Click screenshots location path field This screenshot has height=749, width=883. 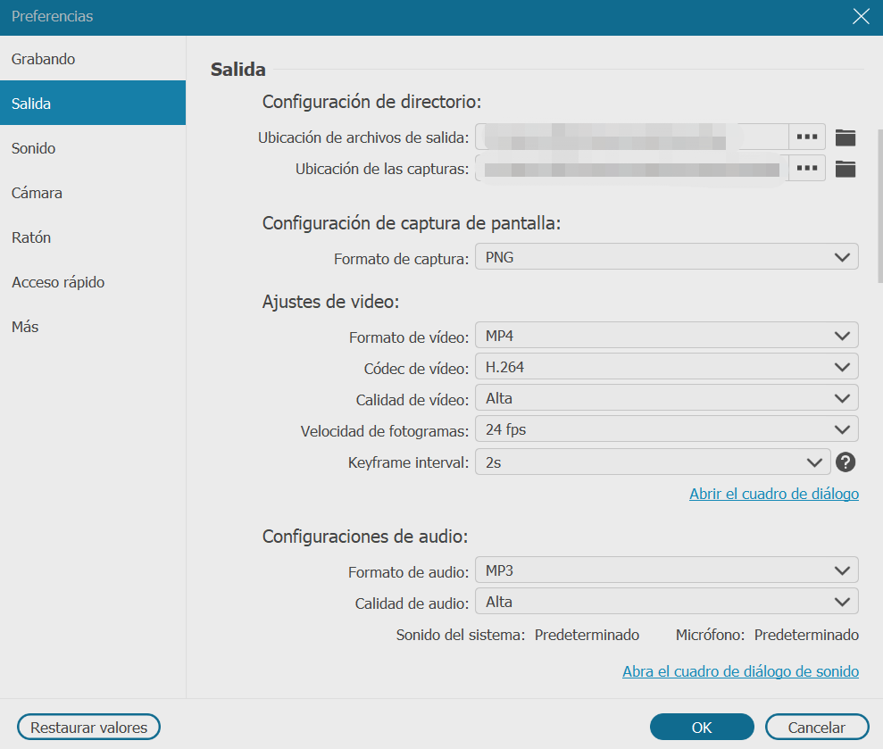coord(632,168)
